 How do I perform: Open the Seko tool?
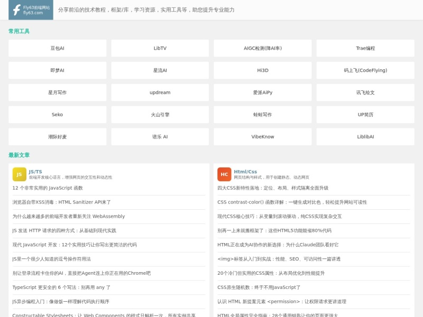coord(57,115)
